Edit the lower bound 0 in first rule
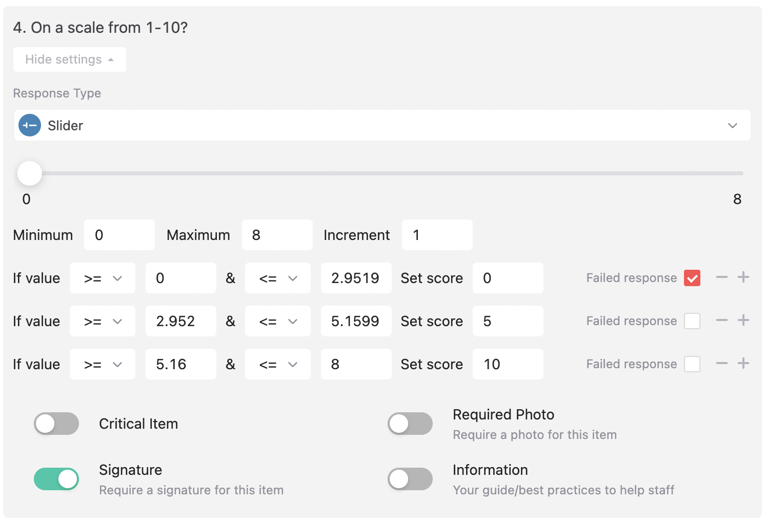Viewport: 766px width, 521px height. tap(181, 278)
